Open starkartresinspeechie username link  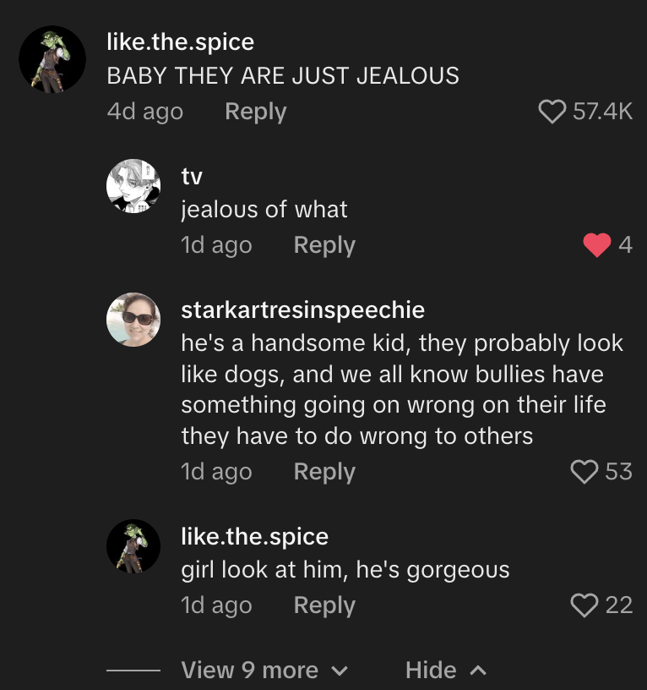coord(303,309)
